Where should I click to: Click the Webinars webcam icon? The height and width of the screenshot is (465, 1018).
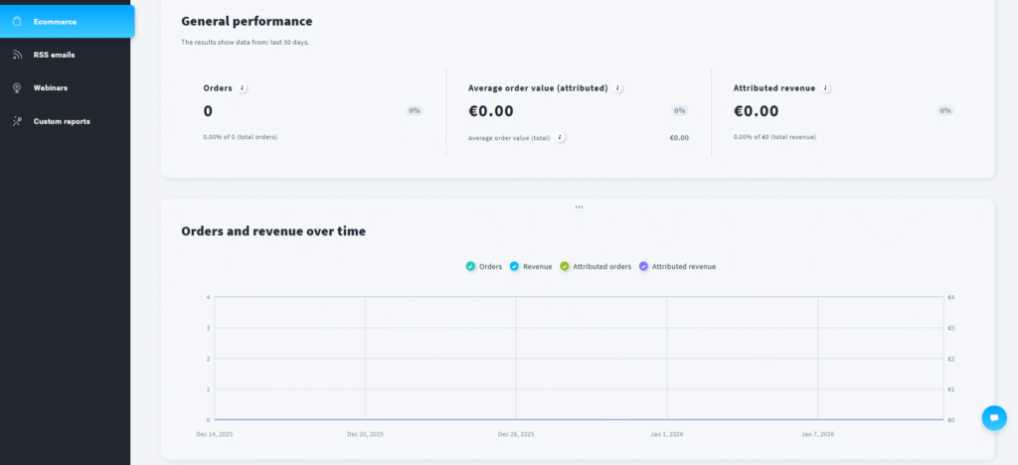[x=18, y=87]
